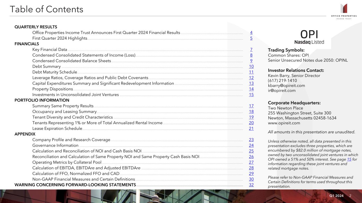
Task: Open Forward-Looking Statements warning page 32
Action: pos(251,185)
